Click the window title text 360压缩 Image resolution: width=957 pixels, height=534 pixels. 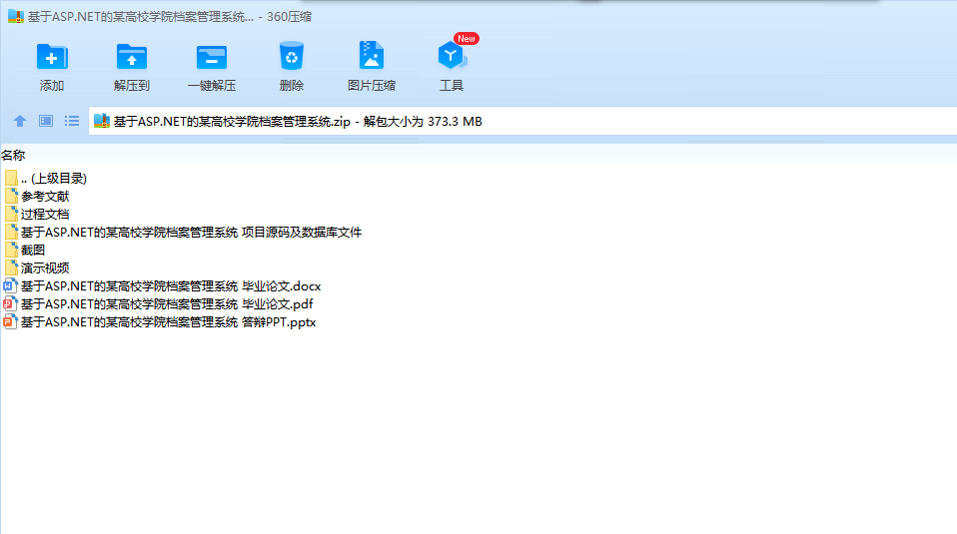click(290, 16)
